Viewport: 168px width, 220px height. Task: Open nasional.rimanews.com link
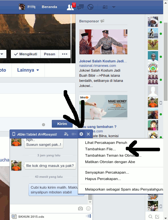[98, 66]
